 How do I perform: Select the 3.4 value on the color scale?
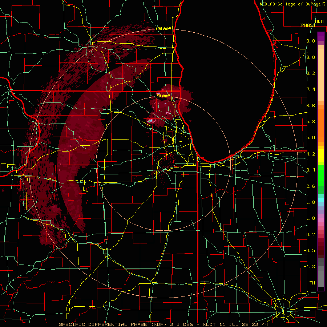click(311, 170)
